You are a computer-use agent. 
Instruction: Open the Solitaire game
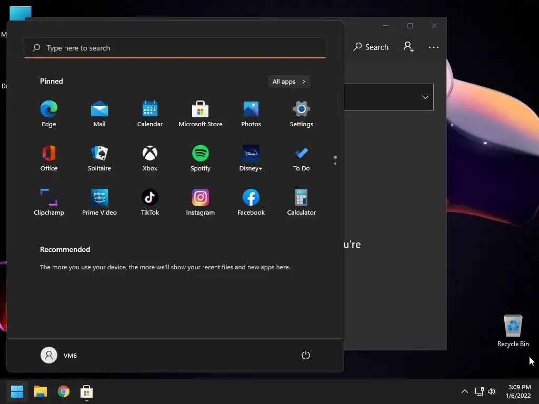99,158
